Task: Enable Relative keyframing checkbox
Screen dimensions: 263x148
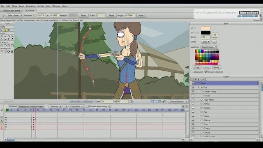Action: 87,106
